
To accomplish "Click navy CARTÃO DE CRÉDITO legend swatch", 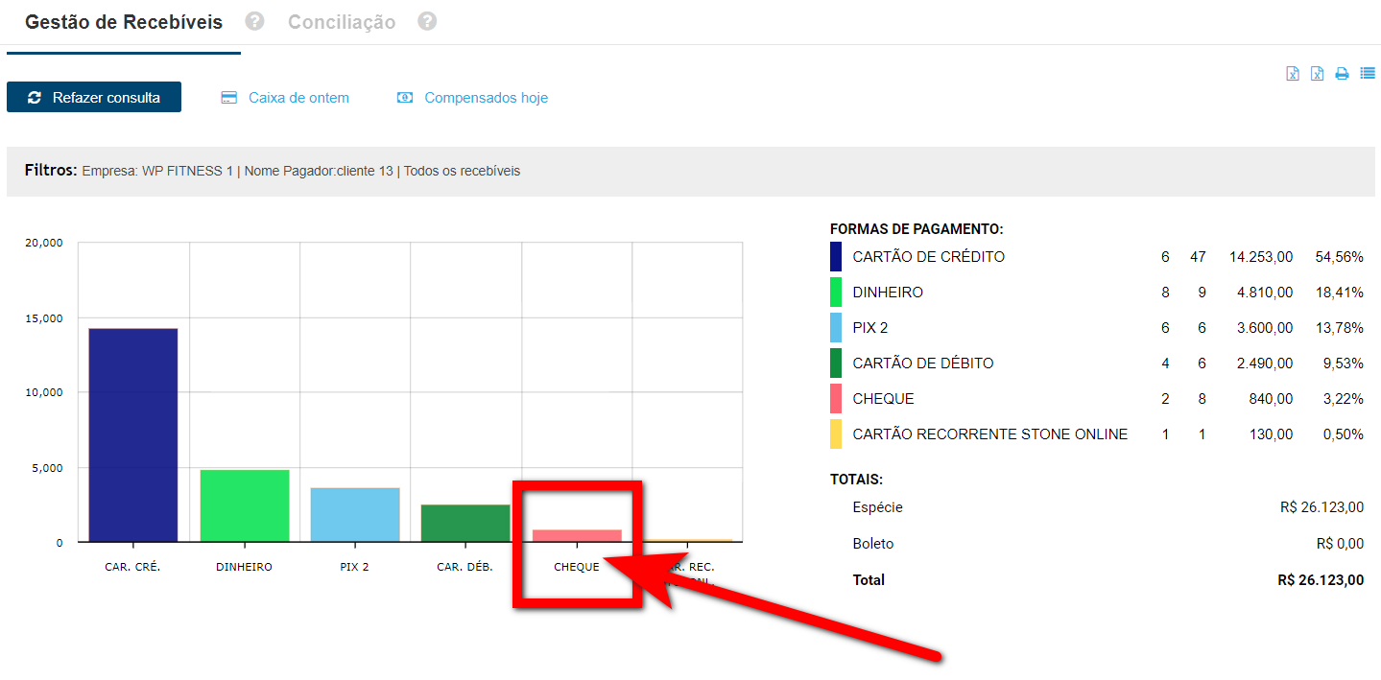I will [x=836, y=257].
